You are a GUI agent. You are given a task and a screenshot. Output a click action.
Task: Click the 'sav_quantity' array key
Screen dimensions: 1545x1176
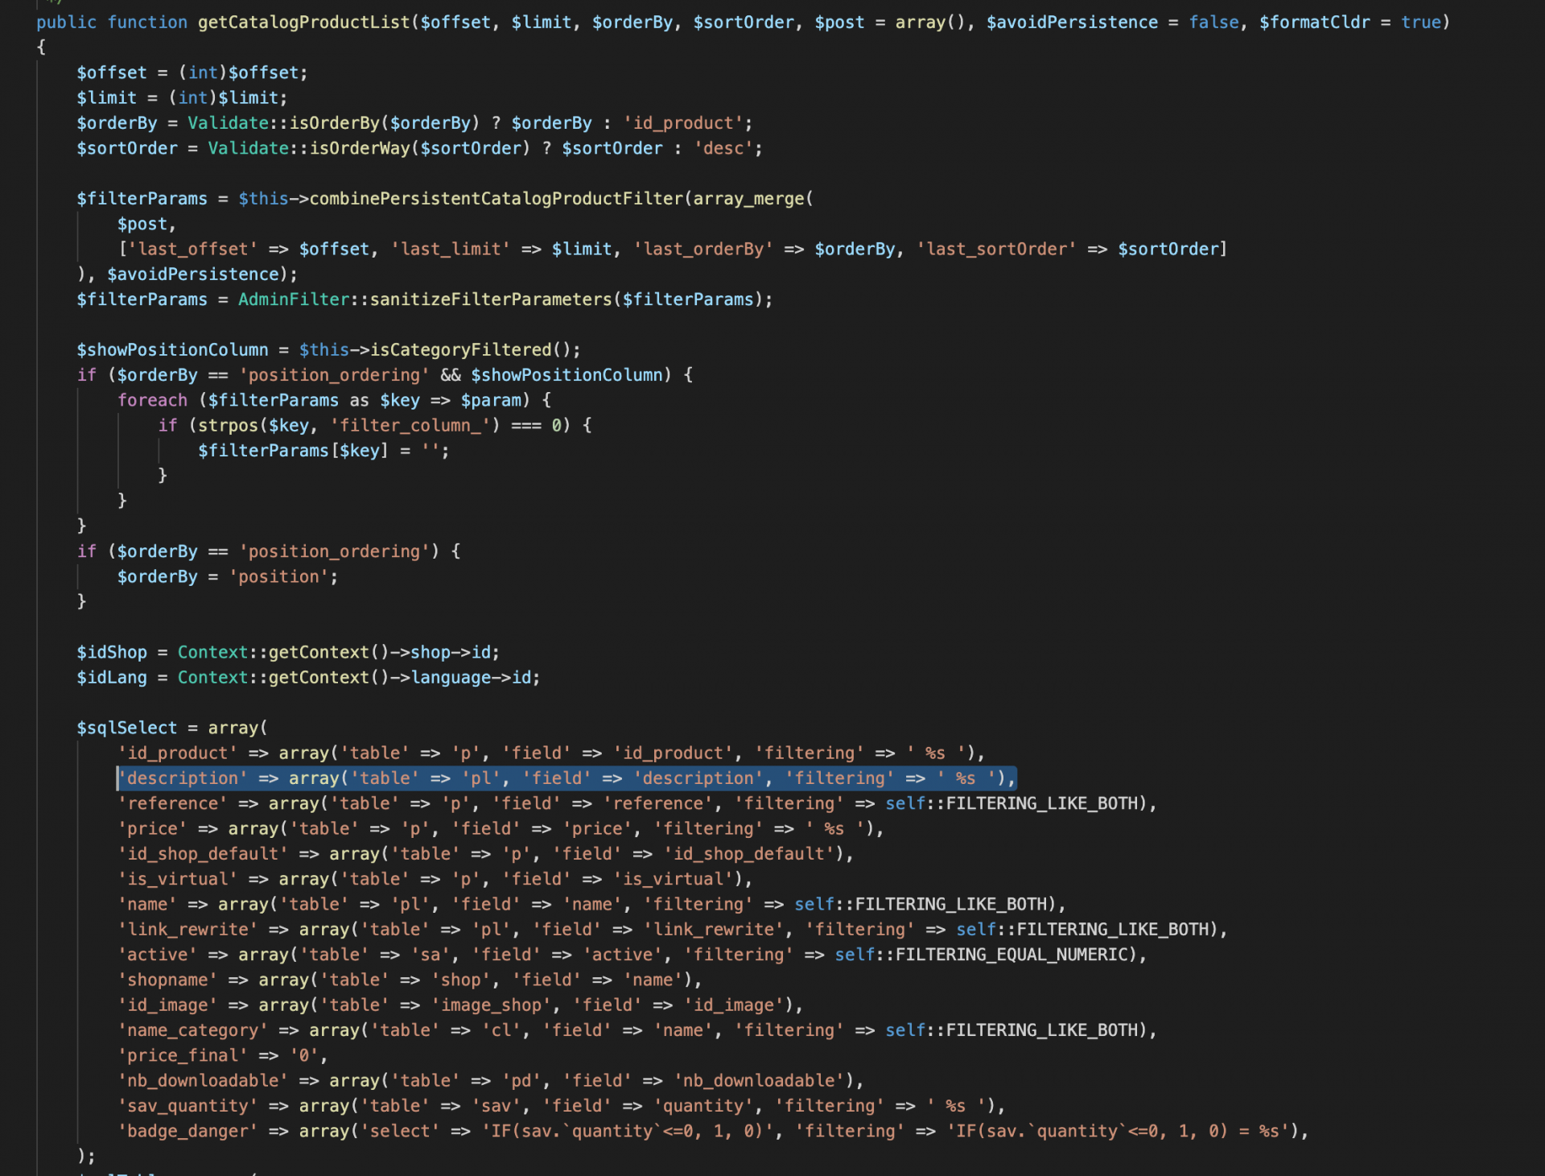(x=187, y=1106)
